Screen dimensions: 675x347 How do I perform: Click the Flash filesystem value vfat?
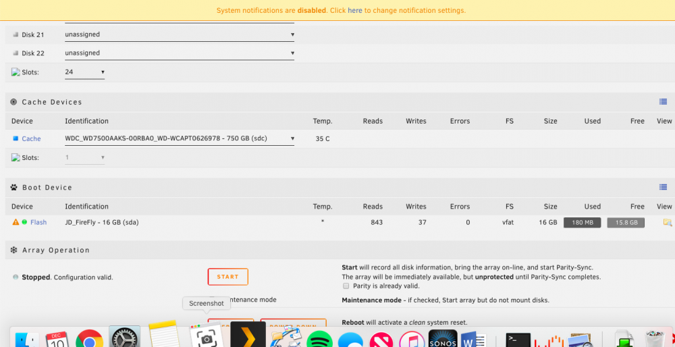(508, 222)
